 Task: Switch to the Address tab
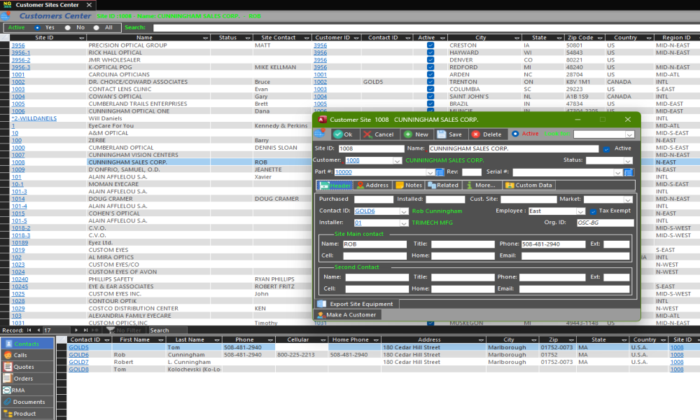pyautogui.click(x=372, y=185)
